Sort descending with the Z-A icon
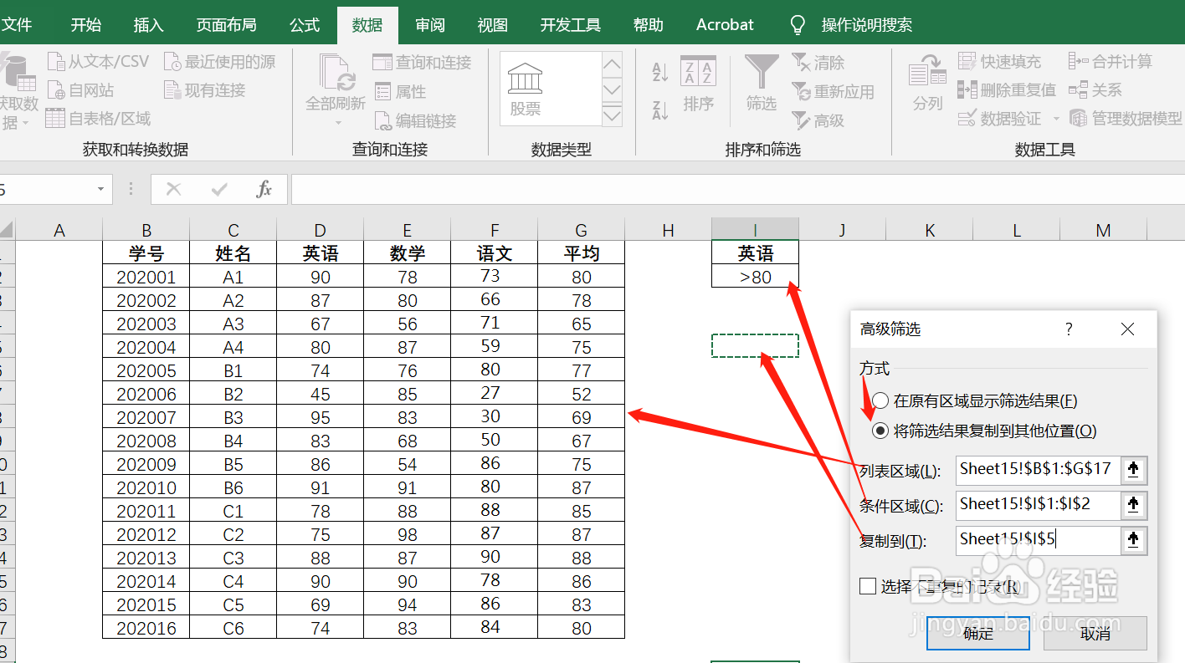 [x=660, y=110]
